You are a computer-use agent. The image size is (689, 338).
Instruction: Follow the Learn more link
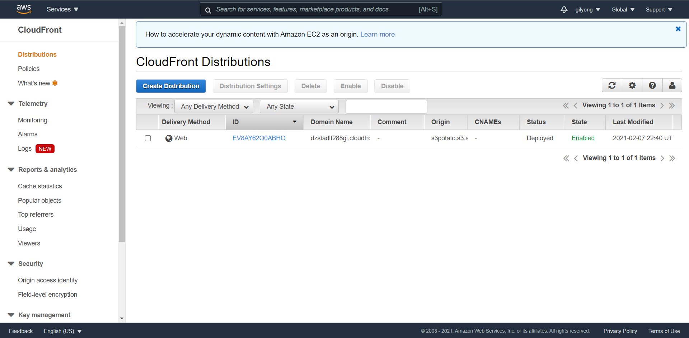click(378, 34)
